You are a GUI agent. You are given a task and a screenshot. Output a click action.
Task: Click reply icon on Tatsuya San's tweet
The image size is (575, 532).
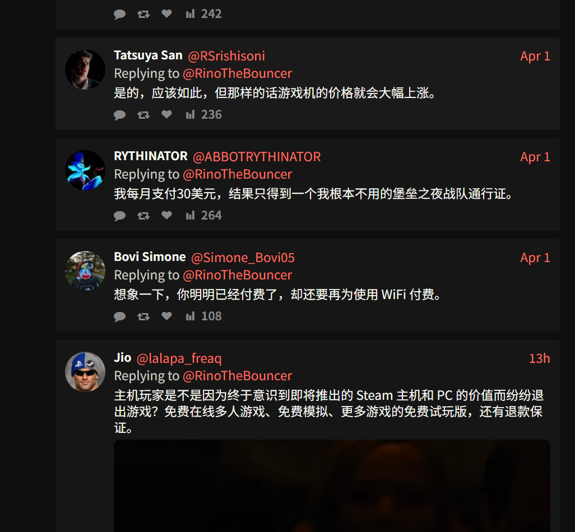(x=119, y=115)
